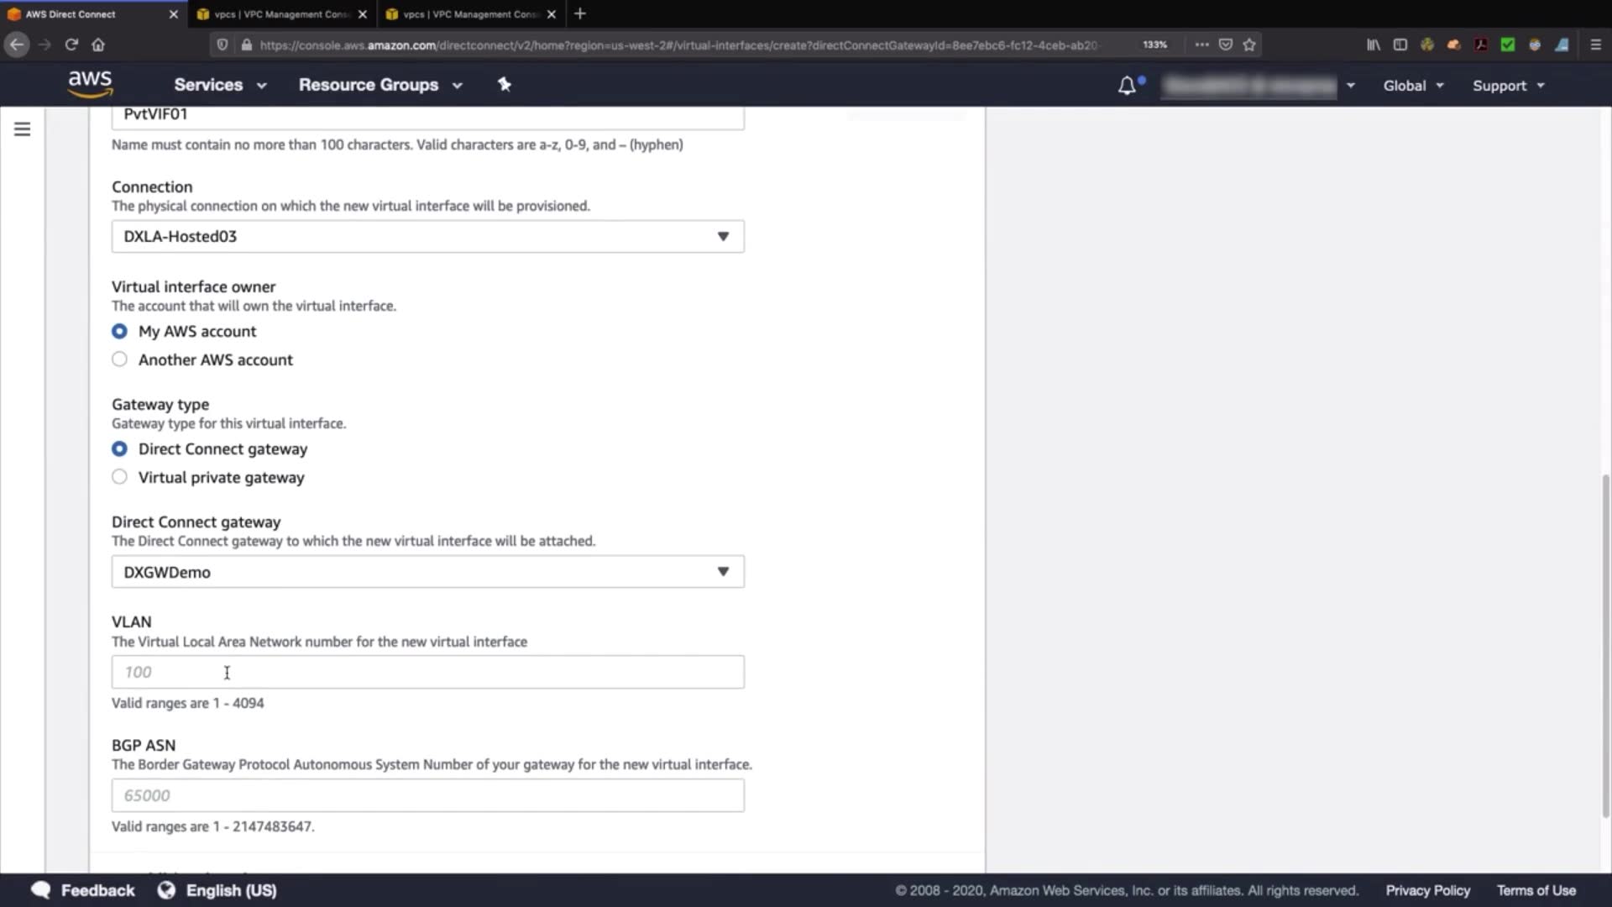Choose My AWS account radio option
This screenshot has height=907, width=1612.
pyautogui.click(x=119, y=332)
